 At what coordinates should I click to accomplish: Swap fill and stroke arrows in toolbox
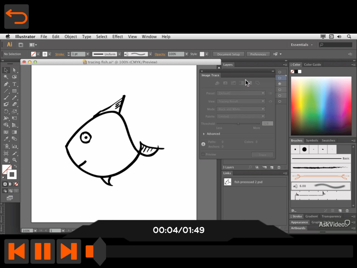coord(15,166)
